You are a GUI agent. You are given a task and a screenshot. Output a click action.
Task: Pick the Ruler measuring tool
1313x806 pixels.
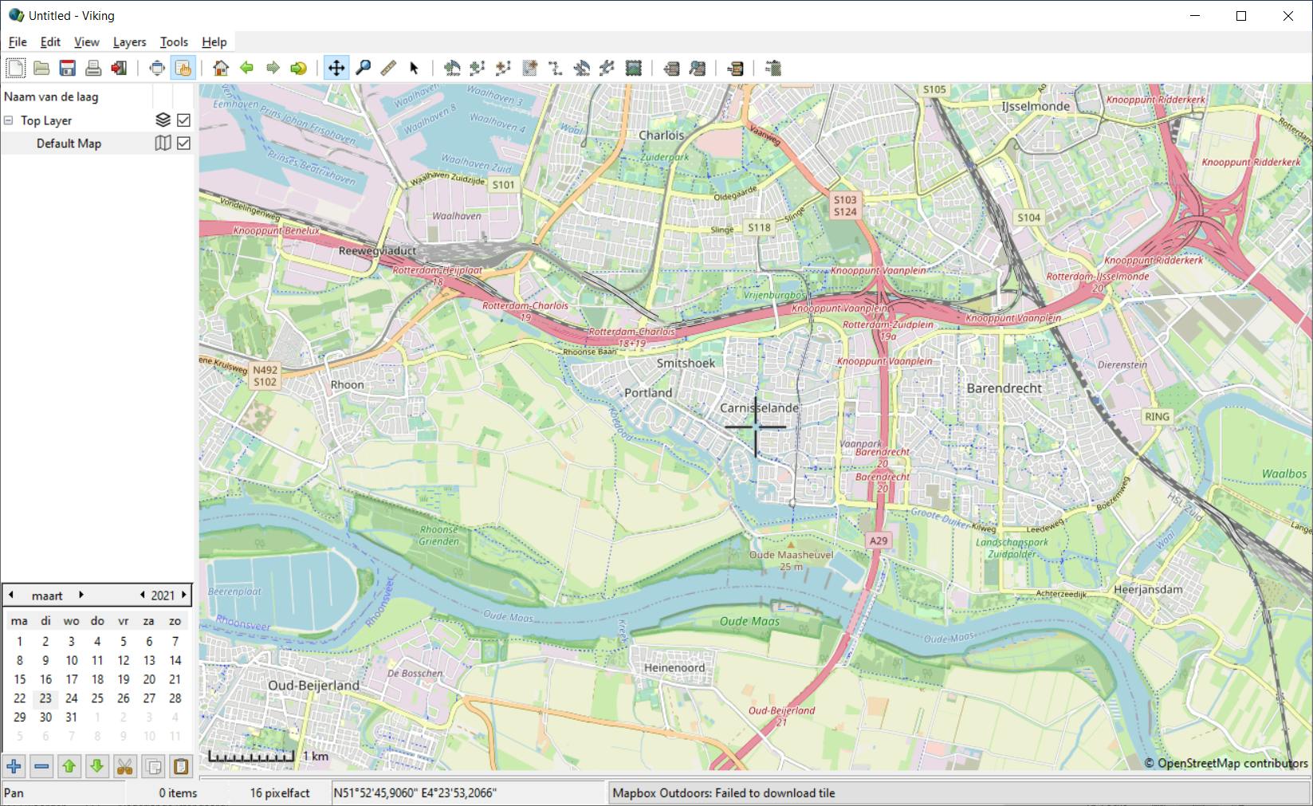388,69
